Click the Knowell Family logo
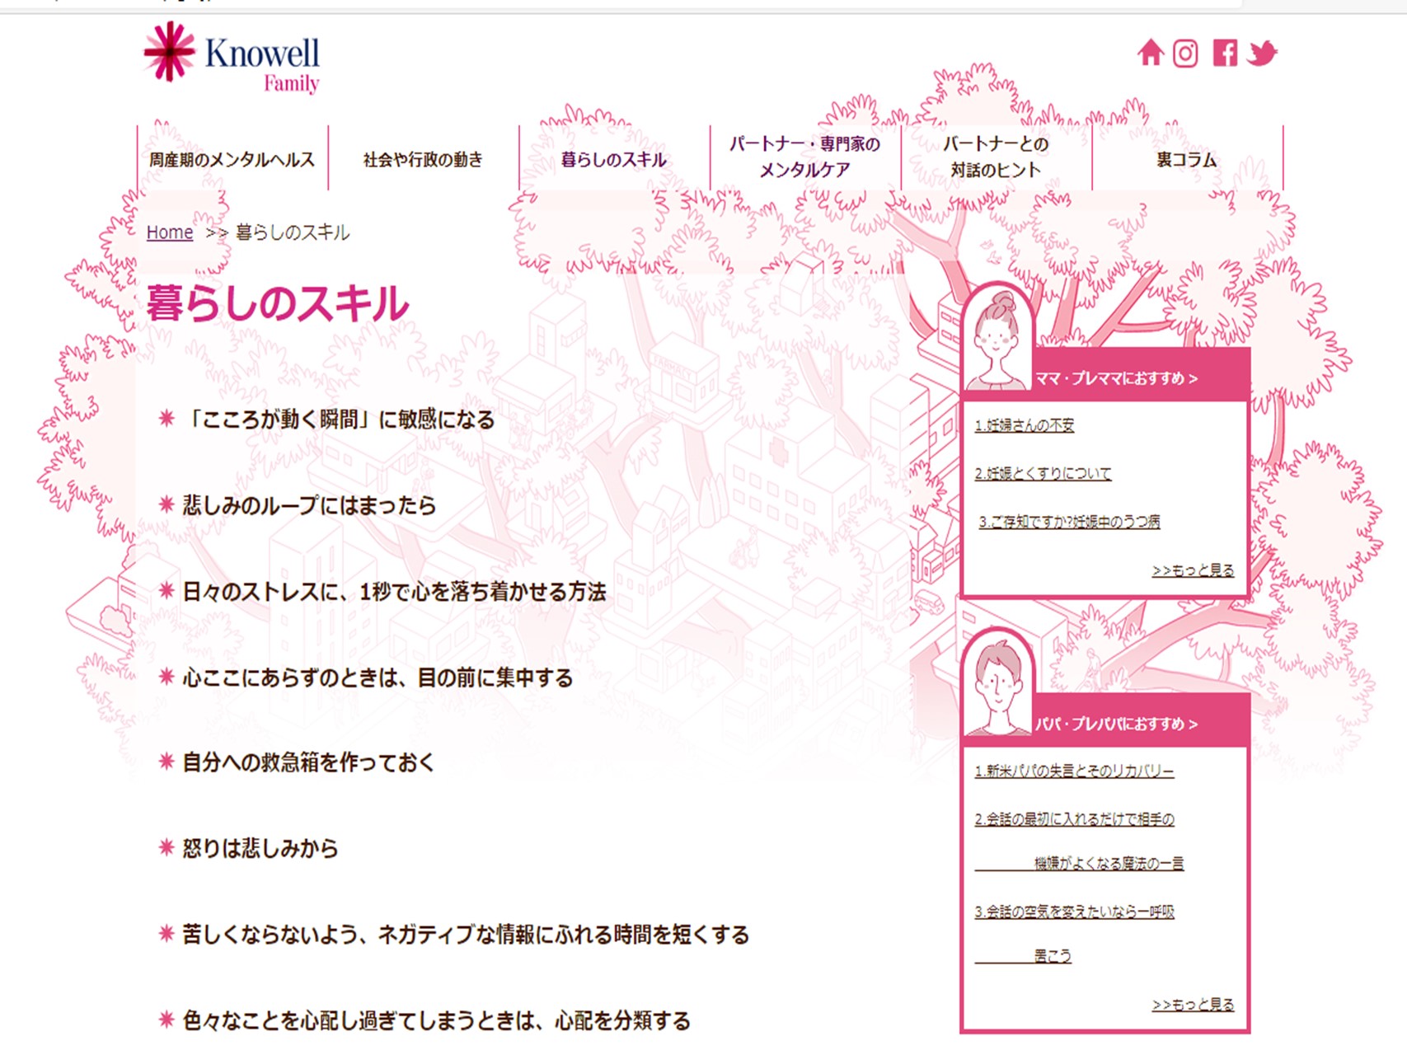The width and height of the screenshot is (1407, 1055). [232, 57]
